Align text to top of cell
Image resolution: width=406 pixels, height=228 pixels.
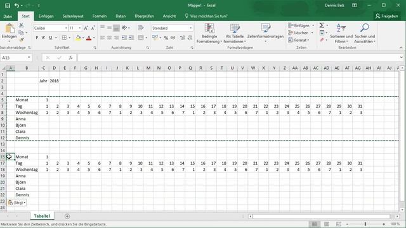coord(103,28)
